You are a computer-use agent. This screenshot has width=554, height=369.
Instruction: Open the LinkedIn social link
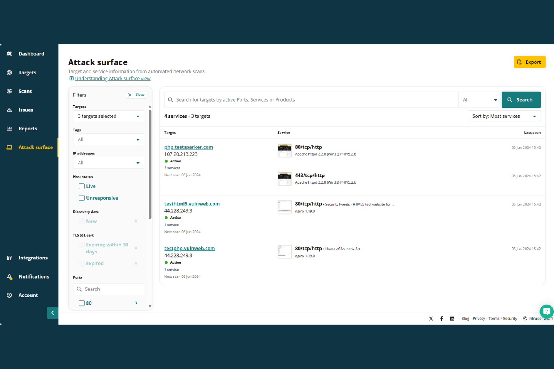coord(452,319)
